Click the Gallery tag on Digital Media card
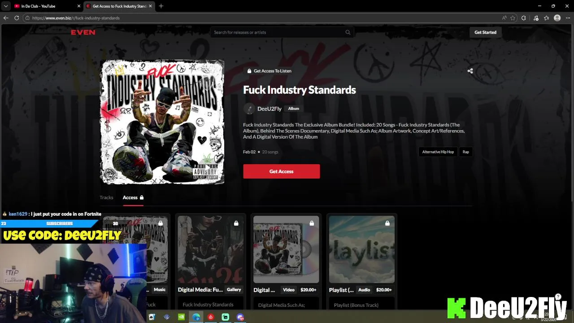The image size is (574, 323). tap(234, 290)
